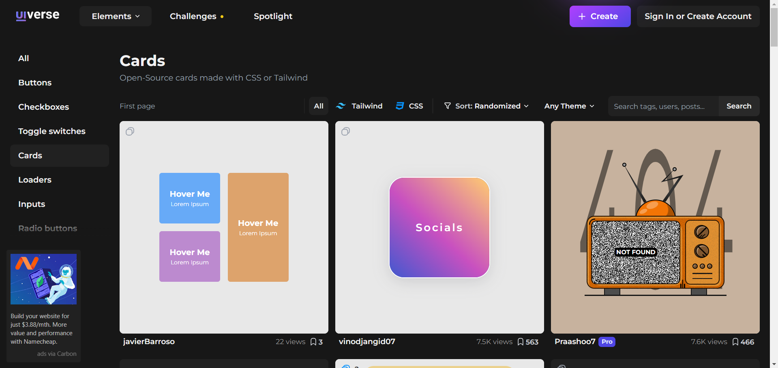Click copy icon on javierBarroso card
Viewport: 778px width, 368px height.
click(x=130, y=132)
